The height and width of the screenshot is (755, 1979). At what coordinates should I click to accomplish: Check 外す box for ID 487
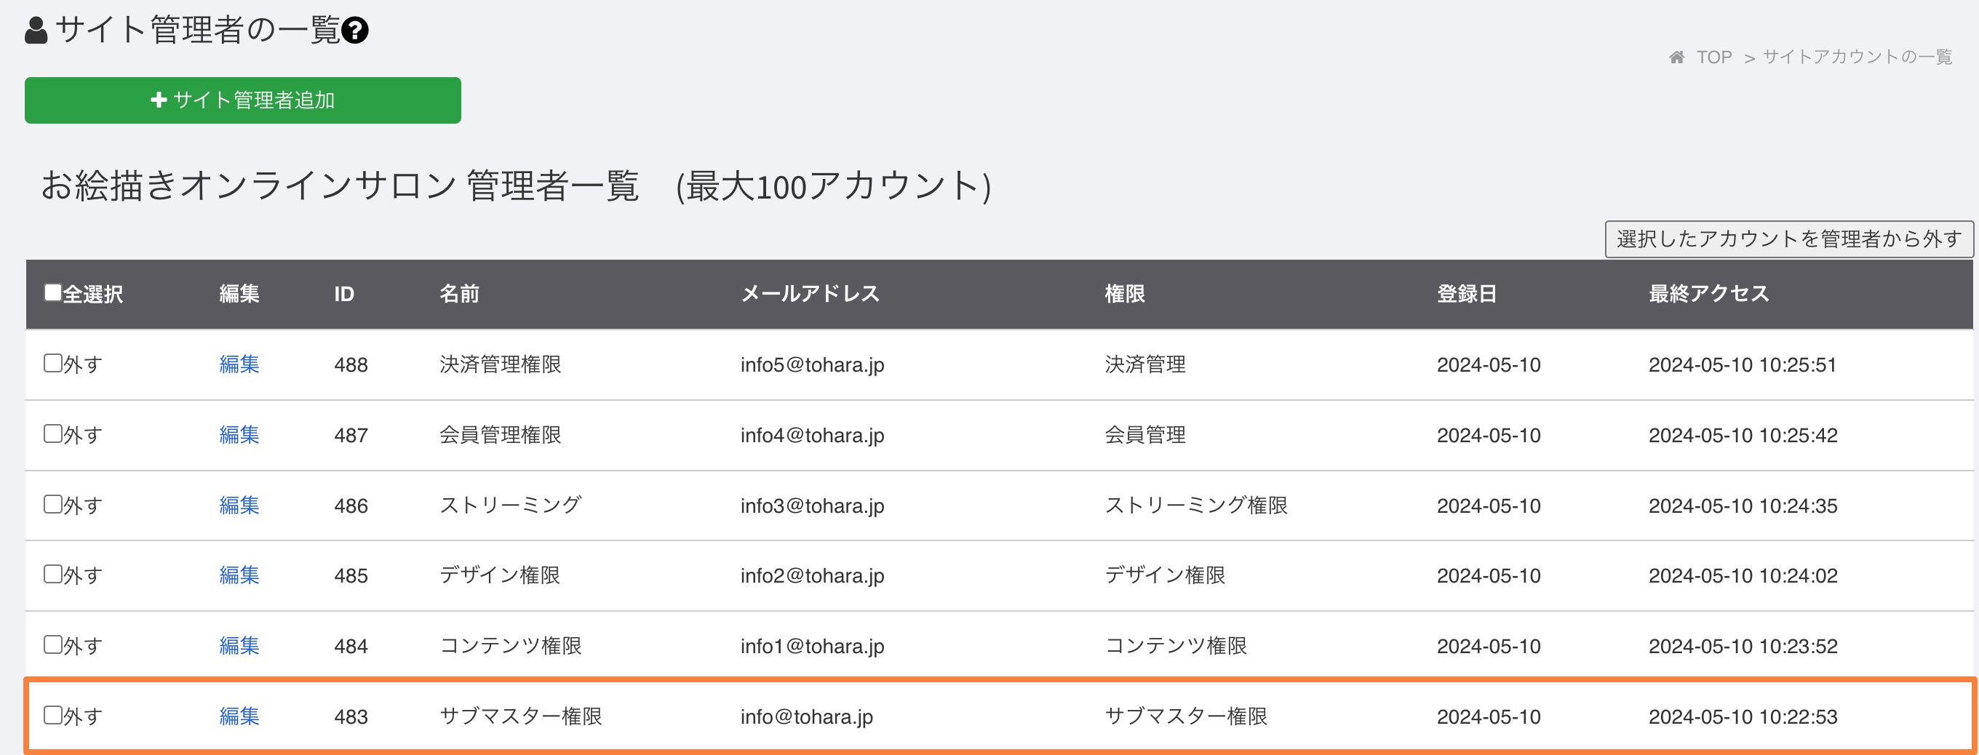pos(53,434)
